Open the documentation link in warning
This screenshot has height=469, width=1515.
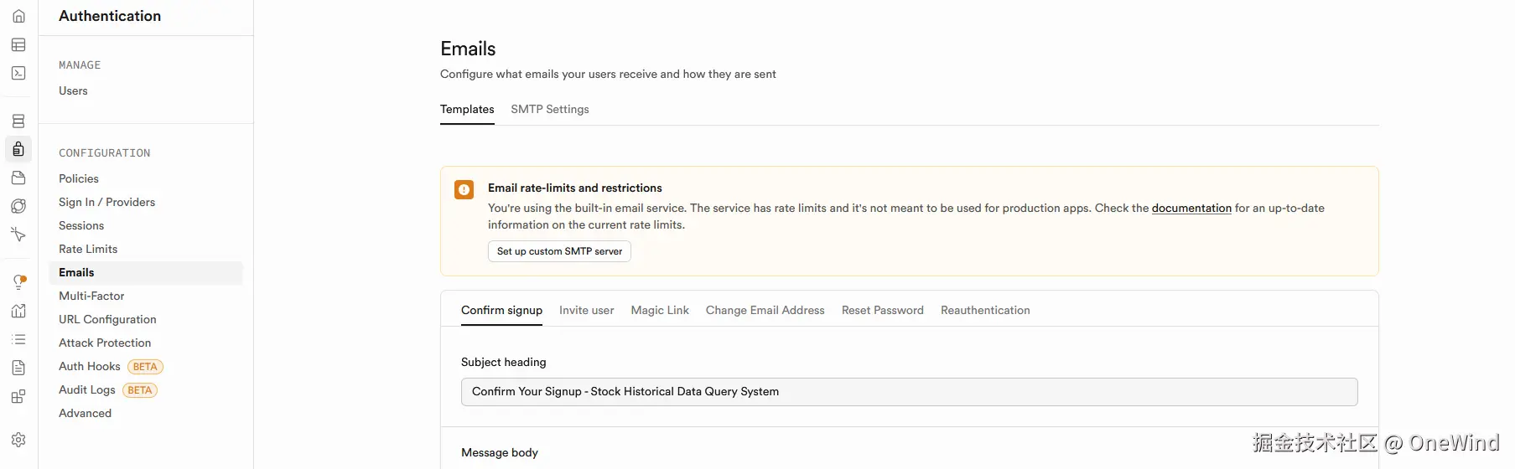coord(1191,208)
